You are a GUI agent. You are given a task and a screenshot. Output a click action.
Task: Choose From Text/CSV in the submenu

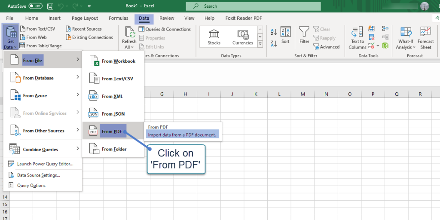pyautogui.click(x=113, y=79)
